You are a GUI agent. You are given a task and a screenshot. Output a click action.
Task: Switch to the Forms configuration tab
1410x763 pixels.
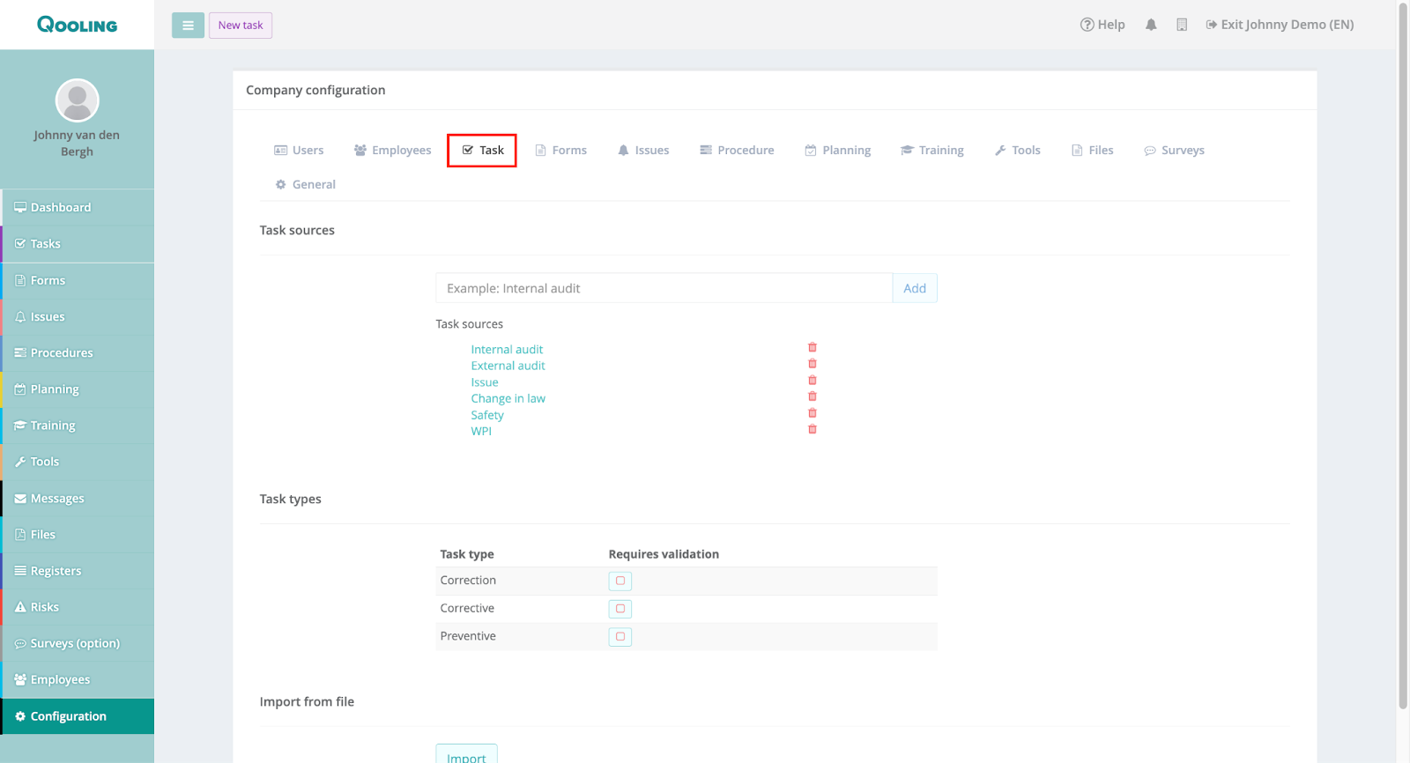(561, 151)
